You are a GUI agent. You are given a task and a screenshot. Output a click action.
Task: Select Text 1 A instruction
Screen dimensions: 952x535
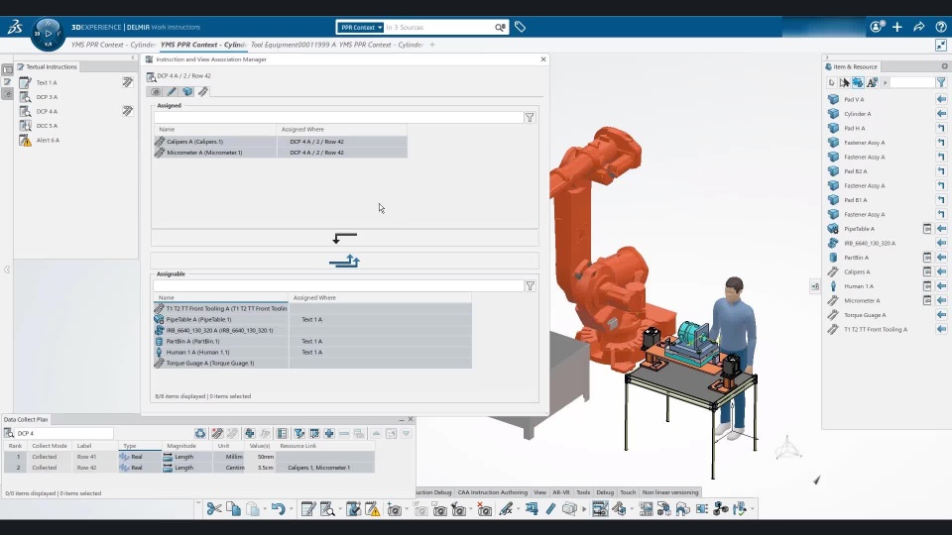pyautogui.click(x=47, y=82)
